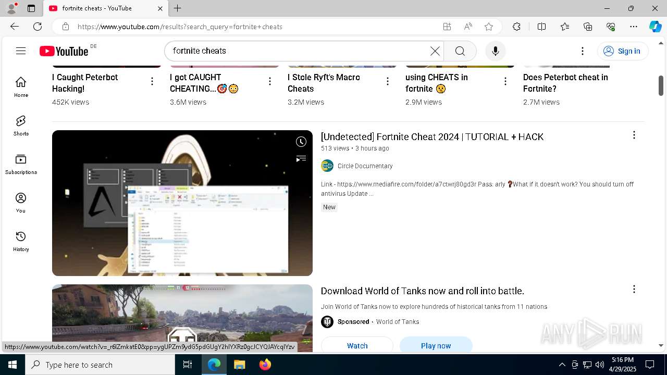Open options for Undetected Fortnite Cheat video
667x375 pixels.
pos(634,135)
